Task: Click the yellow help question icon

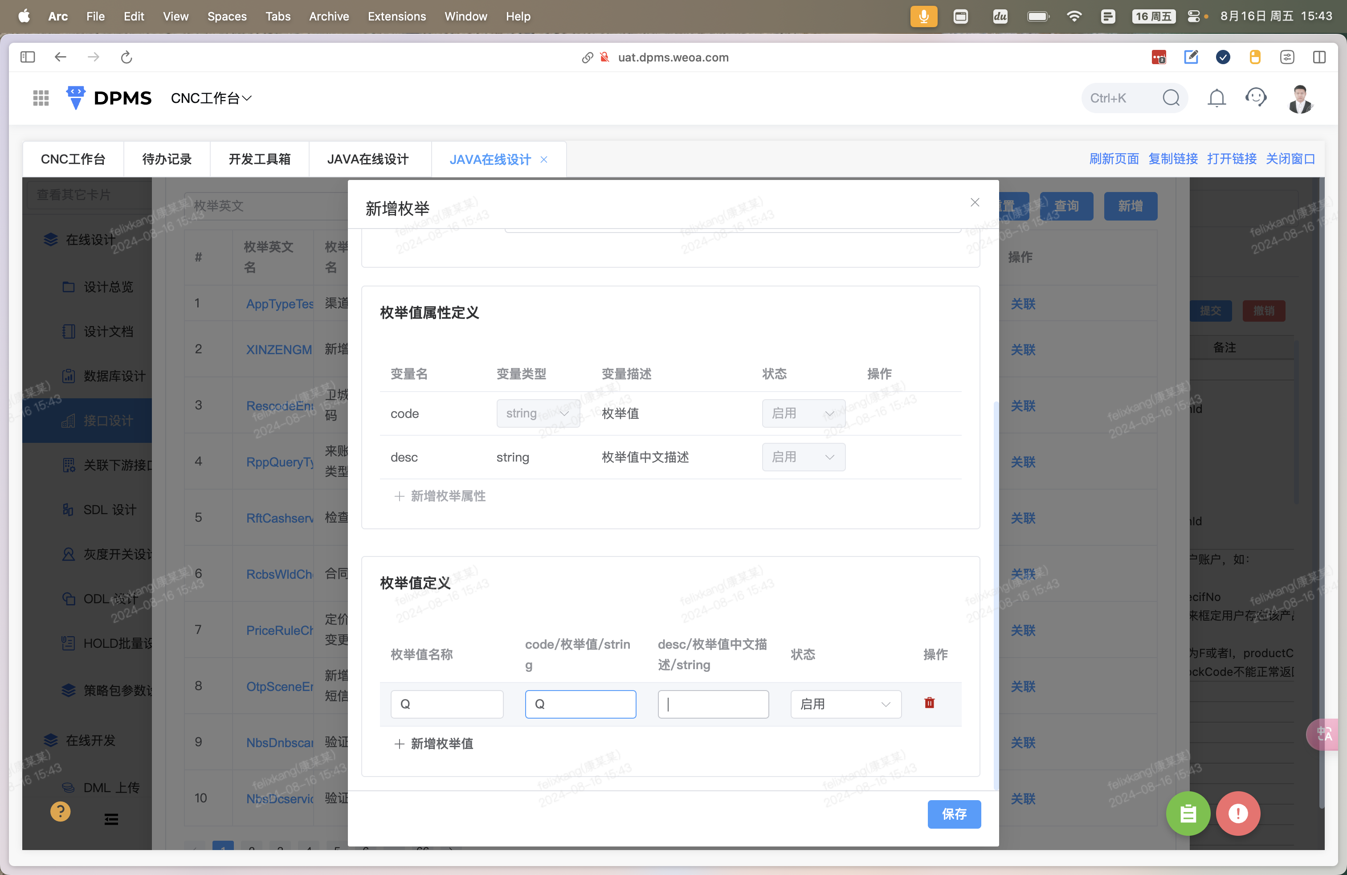Action: 60,811
